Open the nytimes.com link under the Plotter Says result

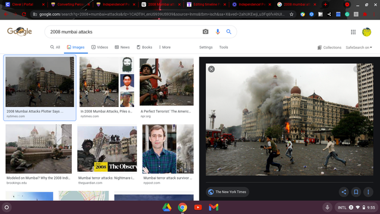point(15,117)
